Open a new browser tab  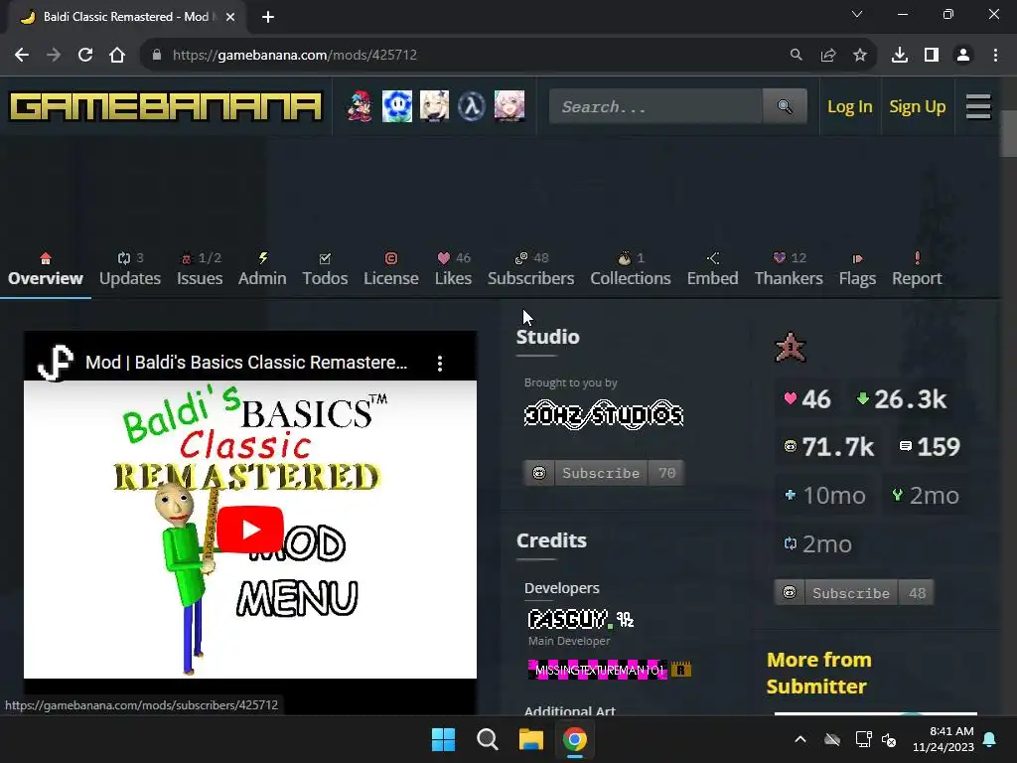[x=268, y=17]
